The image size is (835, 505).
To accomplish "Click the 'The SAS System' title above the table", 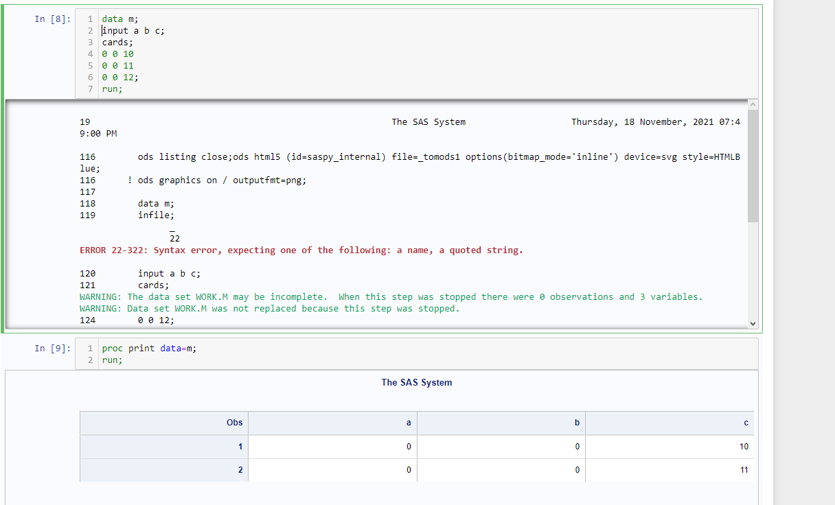I will pyautogui.click(x=417, y=382).
